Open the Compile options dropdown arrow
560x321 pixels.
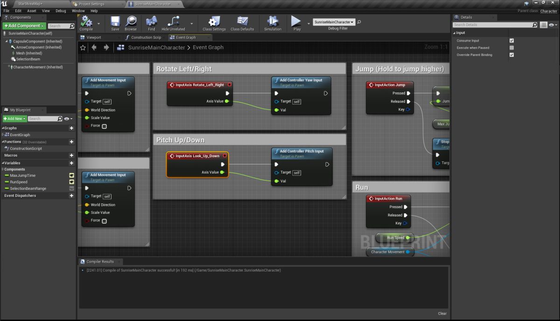pyautogui.click(x=98, y=23)
